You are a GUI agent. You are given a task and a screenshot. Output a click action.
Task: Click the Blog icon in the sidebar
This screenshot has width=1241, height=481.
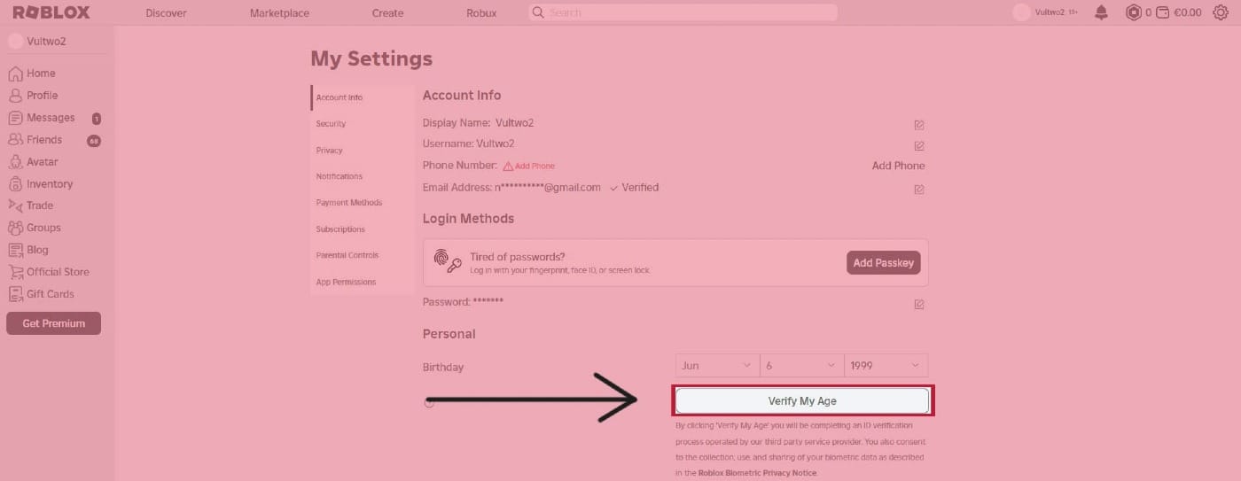15,250
